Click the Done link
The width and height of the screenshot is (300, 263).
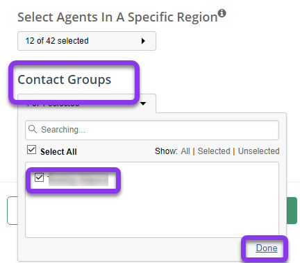267,248
